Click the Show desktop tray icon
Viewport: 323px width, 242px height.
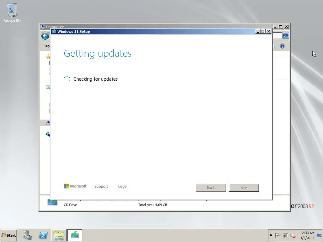point(319,235)
